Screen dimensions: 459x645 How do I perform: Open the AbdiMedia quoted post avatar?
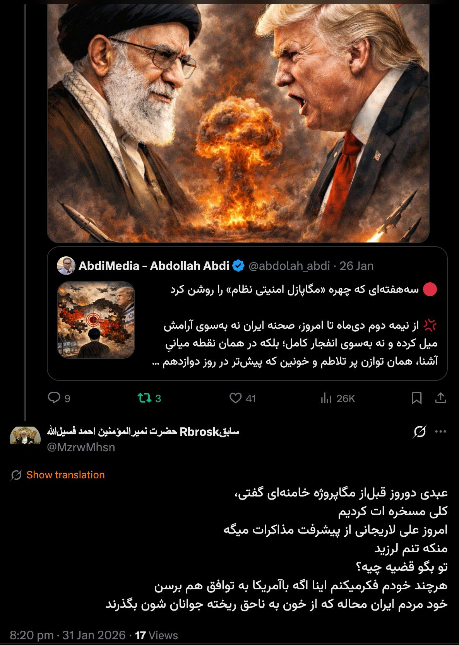coord(66,266)
